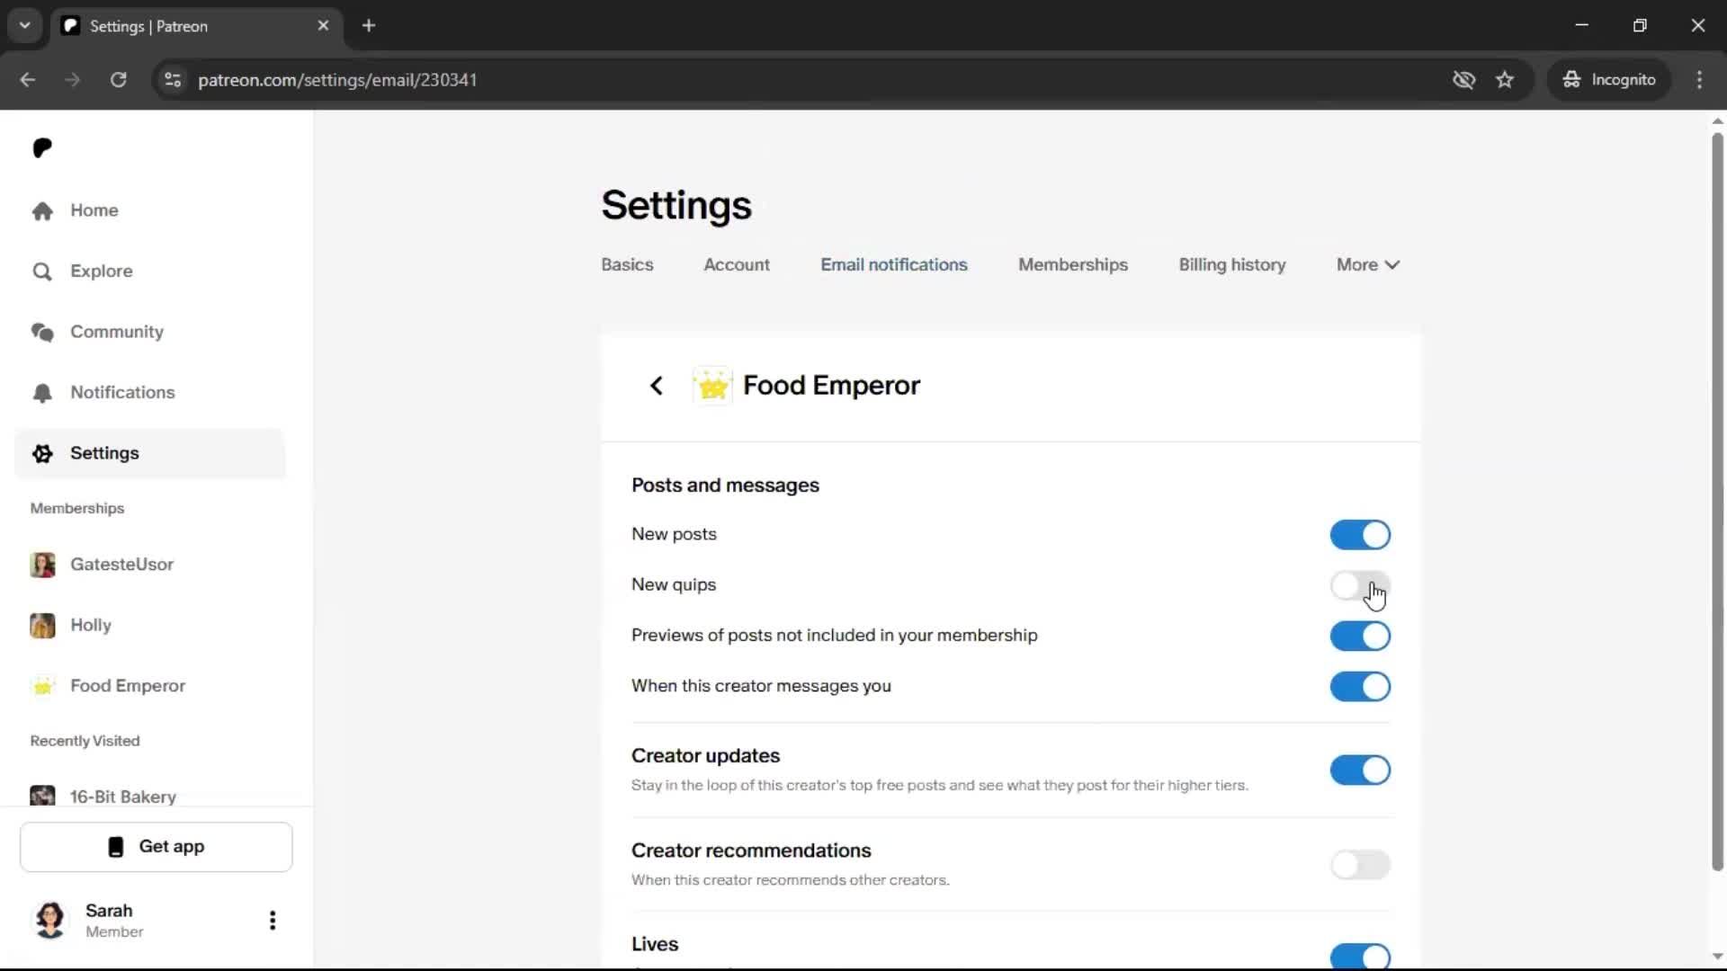Enable Creator recommendations toggle
This screenshot has height=971, width=1727.
[x=1360, y=865]
